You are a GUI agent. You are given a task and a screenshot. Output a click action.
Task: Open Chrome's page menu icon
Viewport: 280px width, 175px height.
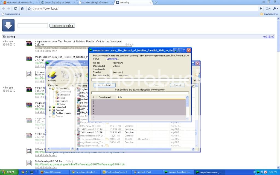pyautogui.click(x=268, y=8)
